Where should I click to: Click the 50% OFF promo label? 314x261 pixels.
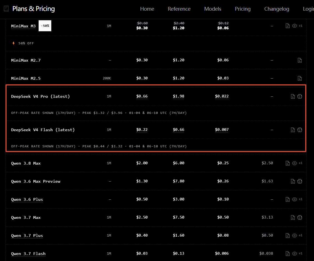tap(26, 43)
